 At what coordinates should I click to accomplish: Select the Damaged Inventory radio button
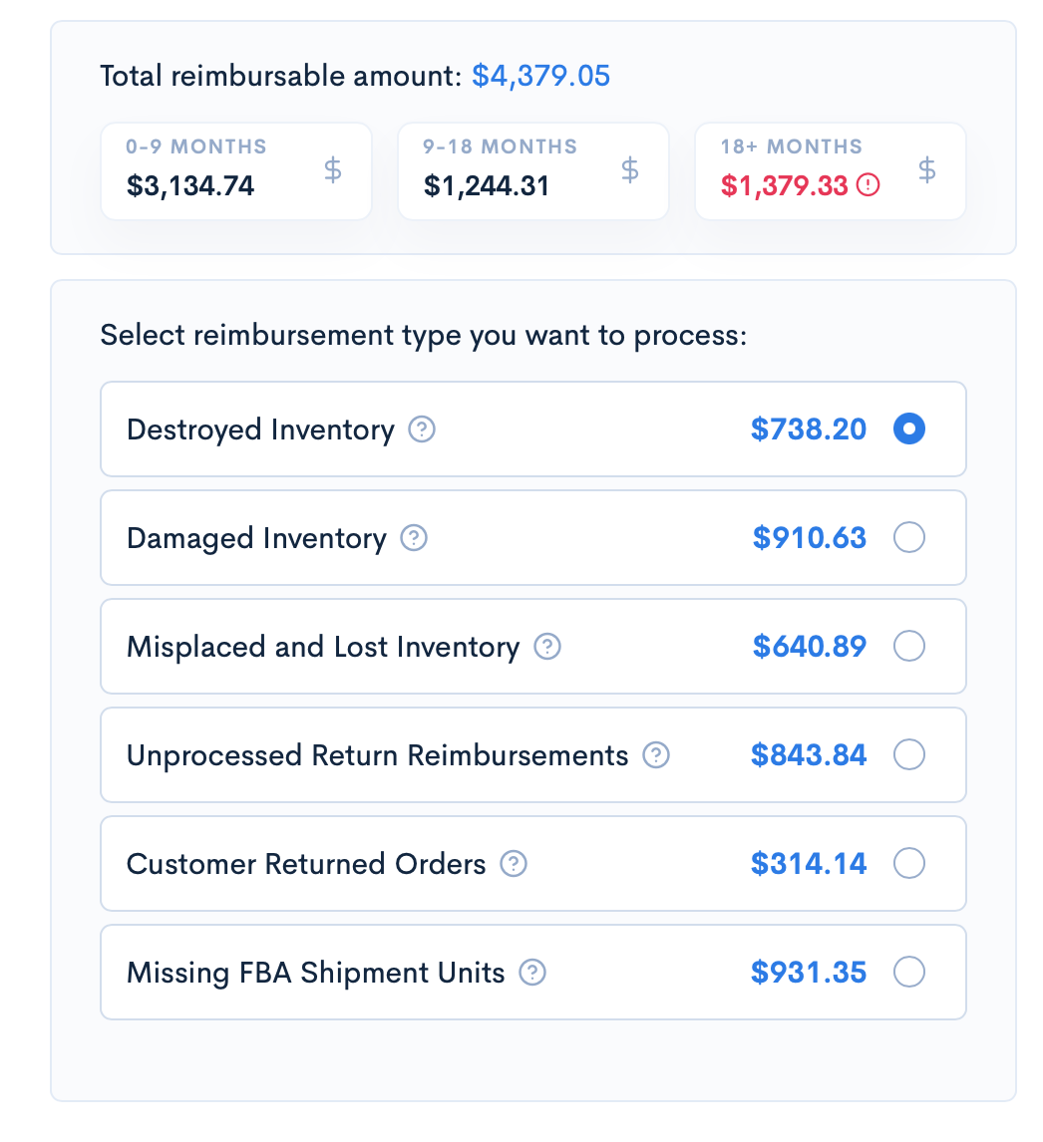click(x=908, y=537)
